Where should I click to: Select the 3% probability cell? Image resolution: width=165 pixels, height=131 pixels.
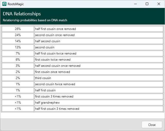(x=18, y=66)
